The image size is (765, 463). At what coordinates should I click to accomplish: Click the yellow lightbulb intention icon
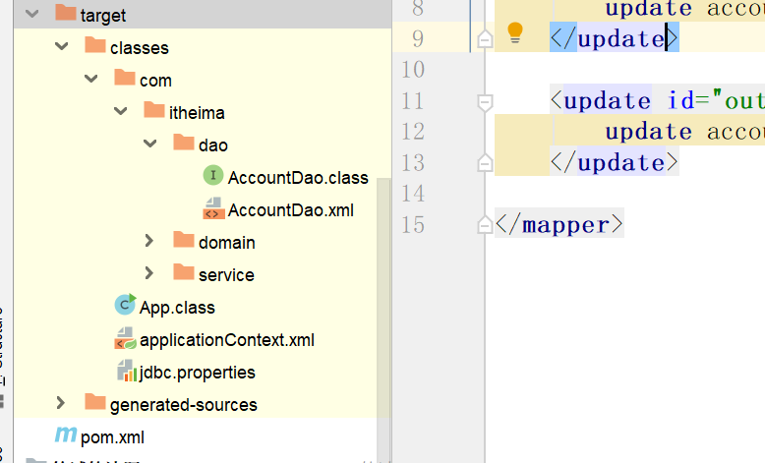514,33
